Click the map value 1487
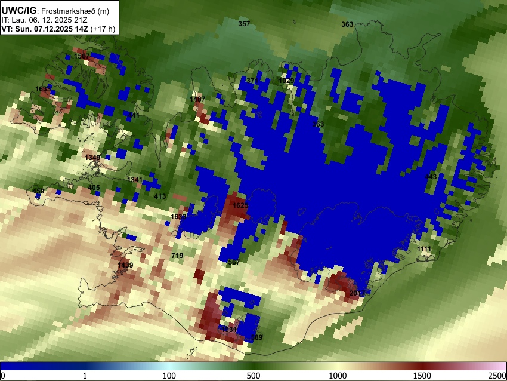Screen dimensions: 507x381 point(197,99)
